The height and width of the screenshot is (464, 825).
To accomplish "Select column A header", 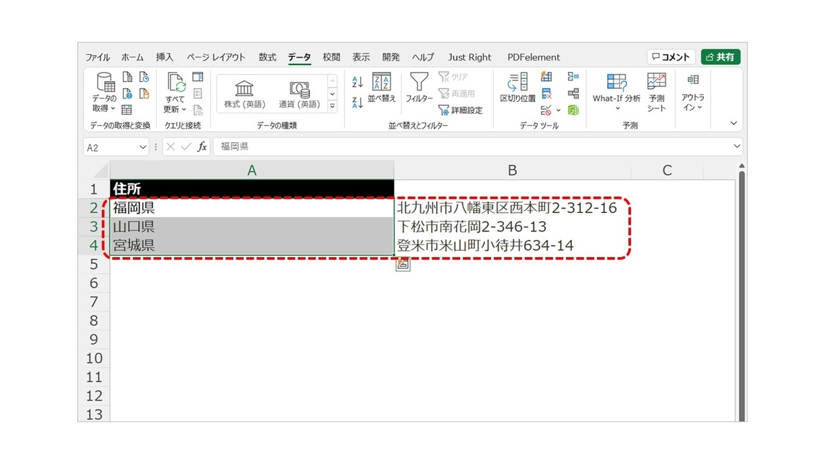I will 252,170.
